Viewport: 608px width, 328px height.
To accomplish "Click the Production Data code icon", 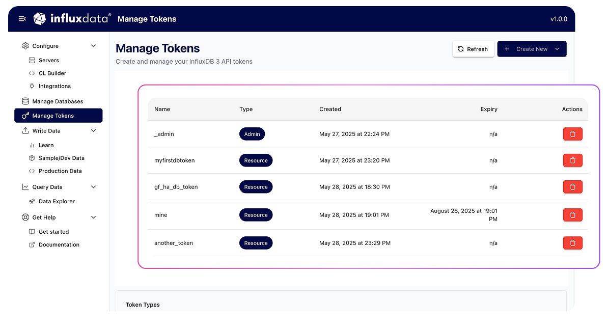I will coord(32,171).
